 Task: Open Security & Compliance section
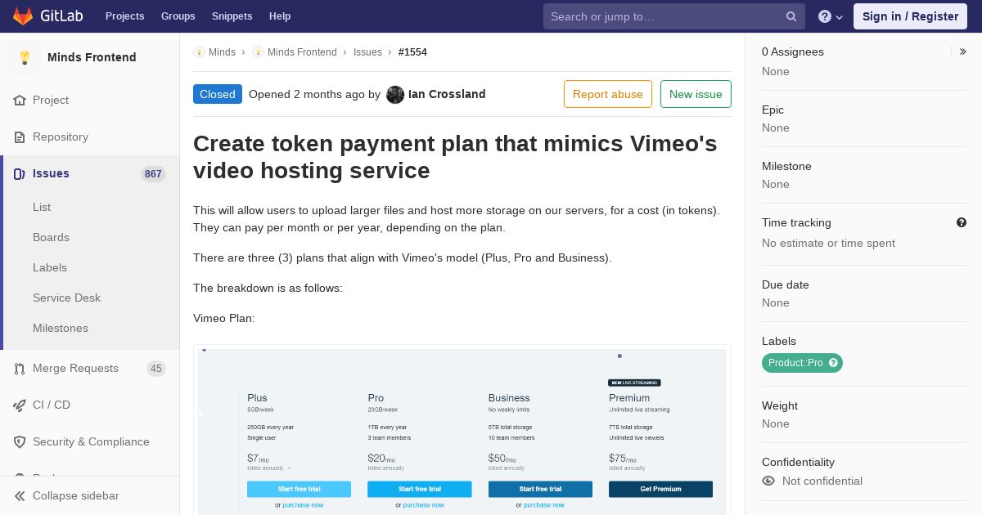tap(89, 441)
